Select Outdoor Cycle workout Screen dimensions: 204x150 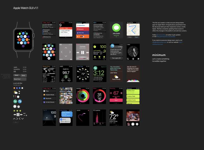[133, 100]
